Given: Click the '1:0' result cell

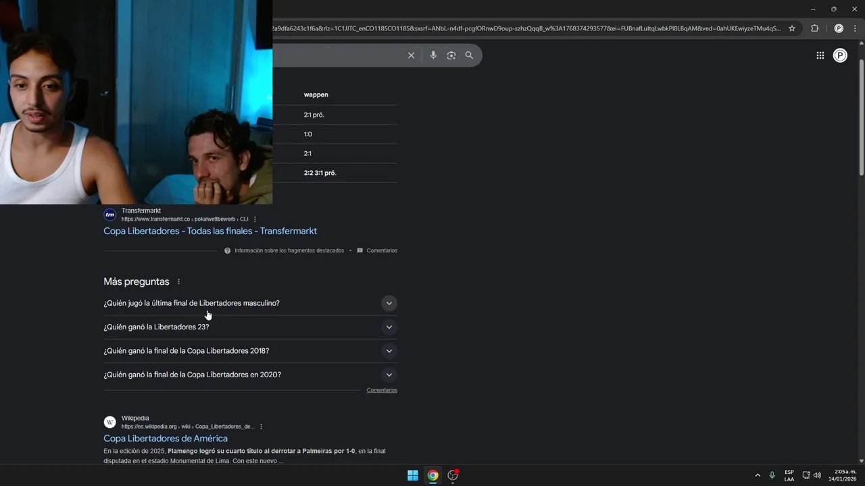Looking at the screenshot, I should [308, 134].
